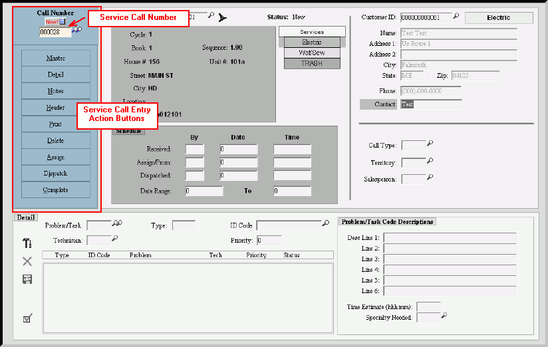
Task: Toggle the checkmark icon in Detail panel
Action: [x=27, y=318]
